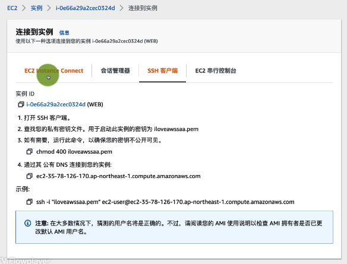The width and height of the screenshot is (347, 264).
Task: Click the ec2-35-78-126-170 public DNS text
Action: (x=118, y=176)
